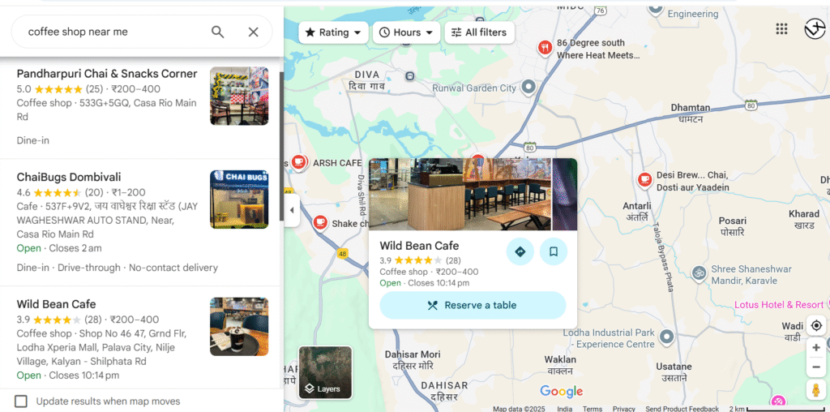
Task: Reserve a table at Wild Bean Cafe
Action: click(473, 305)
